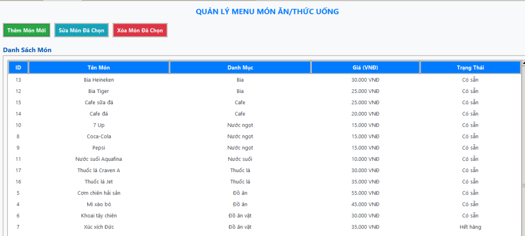Click the Danh Sách Món heading
The image size is (525, 236).
click(x=27, y=50)
